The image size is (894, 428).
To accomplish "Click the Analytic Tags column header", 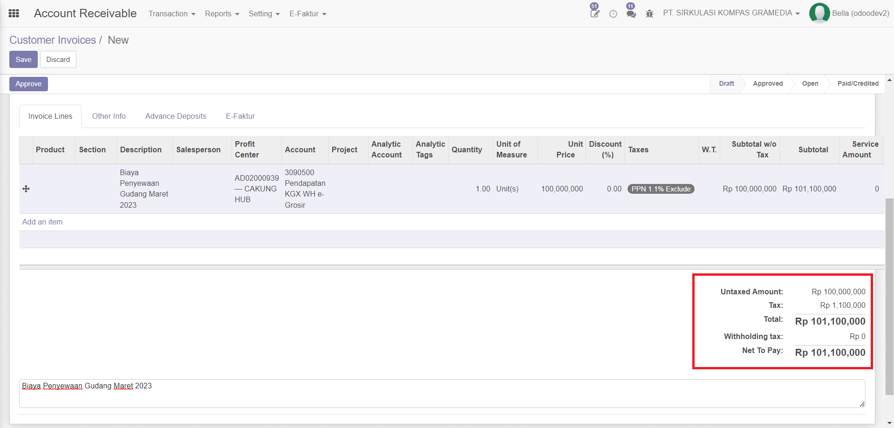I will point(430,149).
